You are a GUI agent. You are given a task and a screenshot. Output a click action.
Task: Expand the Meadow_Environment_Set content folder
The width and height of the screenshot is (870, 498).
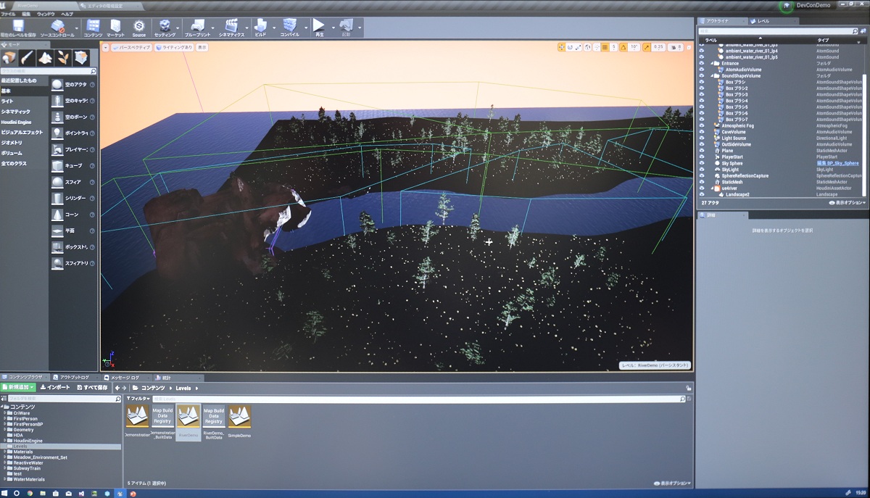(5, 457)
